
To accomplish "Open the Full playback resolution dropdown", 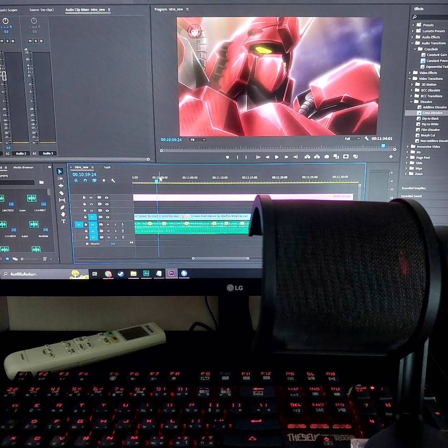I will point(352,139).
